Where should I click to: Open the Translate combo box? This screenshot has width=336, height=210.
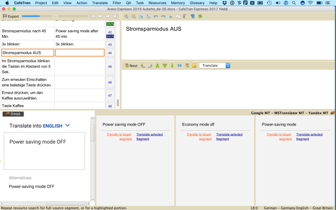click(215, 66)
